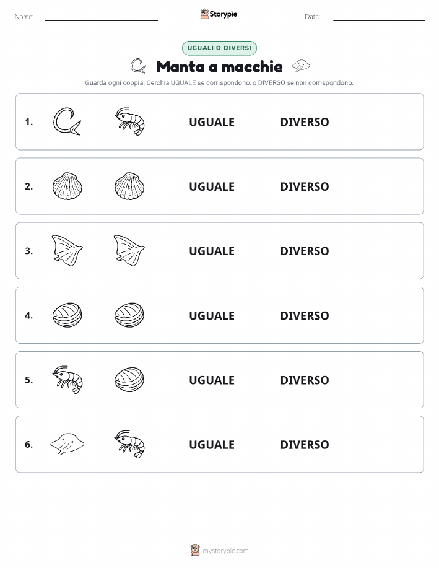Mark UGUALE for row 4
This screenshot has width=439, height=568.
(x=212, y=315)
